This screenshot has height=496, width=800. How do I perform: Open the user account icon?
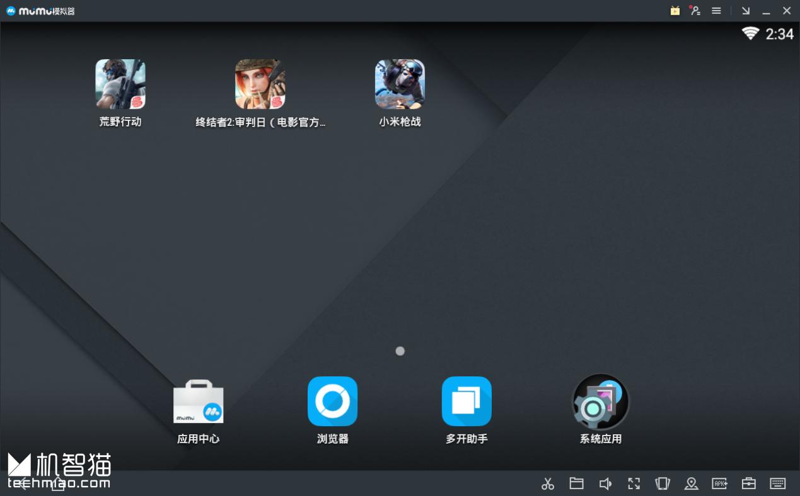[x=695, y=11]
